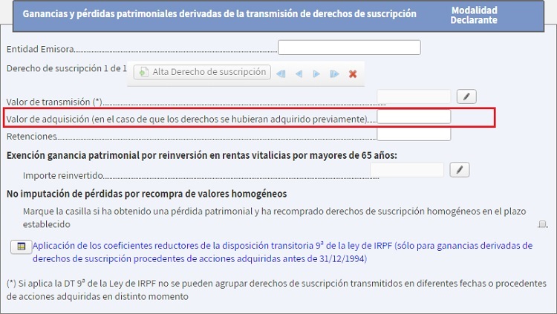The width and height of the screenshot is (557, 314).
Task: Click the 'Exención ganancia patrimonial por reinversión' heading
Action: (x=202, y=156)
